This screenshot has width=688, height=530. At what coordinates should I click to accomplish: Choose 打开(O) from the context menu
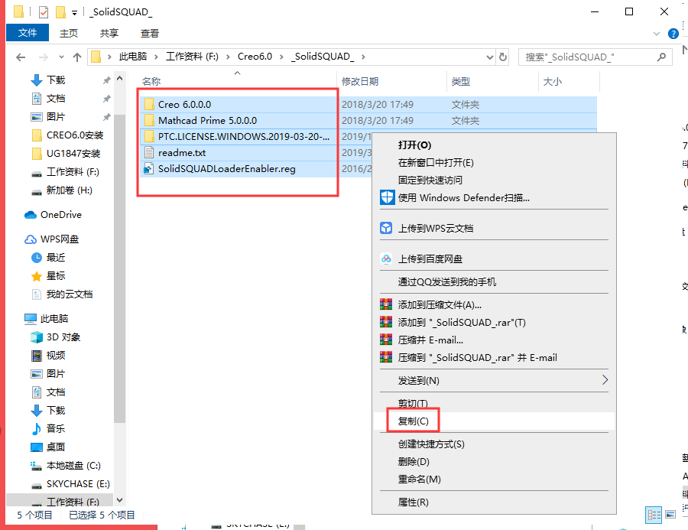[414, 145]
